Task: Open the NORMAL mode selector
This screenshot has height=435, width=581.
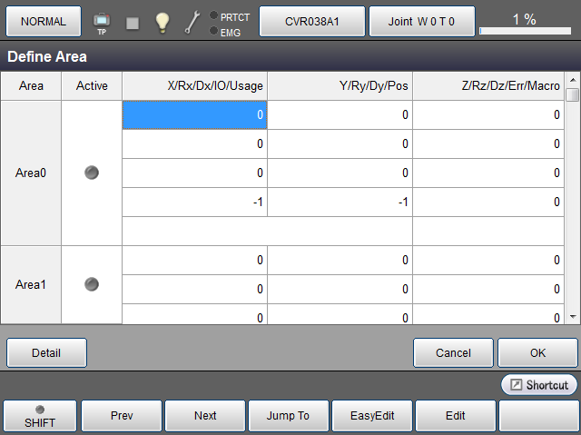Action: (x=43, y=21)
